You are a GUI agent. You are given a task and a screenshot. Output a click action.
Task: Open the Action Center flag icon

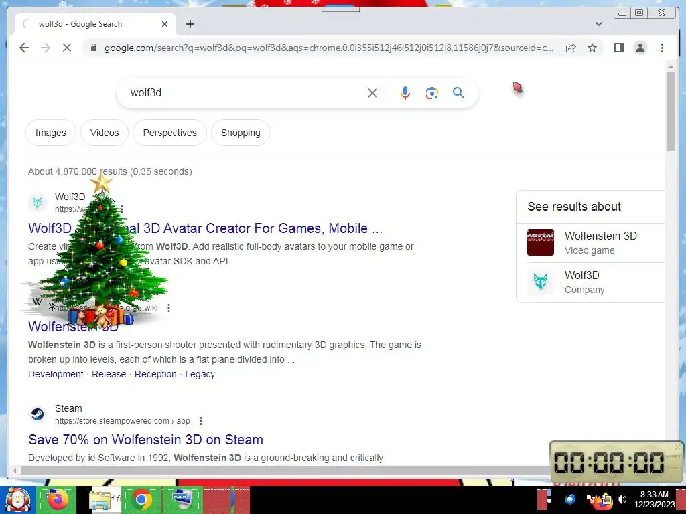(x=590, y=499)
